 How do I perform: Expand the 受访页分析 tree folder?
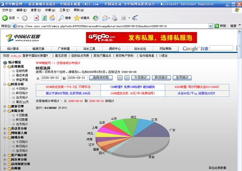(5, 128)
